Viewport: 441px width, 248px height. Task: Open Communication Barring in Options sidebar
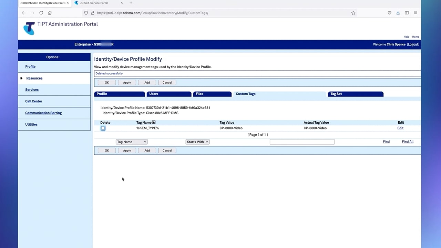(43, 113)
